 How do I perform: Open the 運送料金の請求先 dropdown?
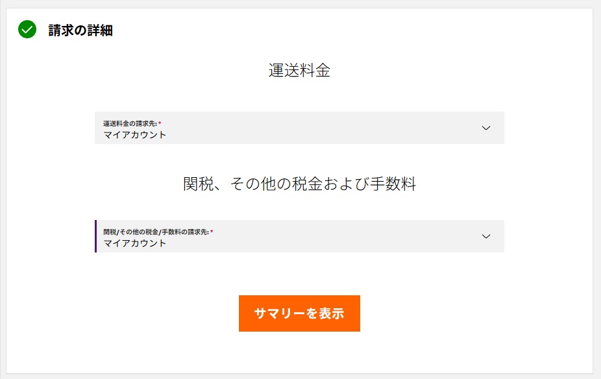point(299,128)
